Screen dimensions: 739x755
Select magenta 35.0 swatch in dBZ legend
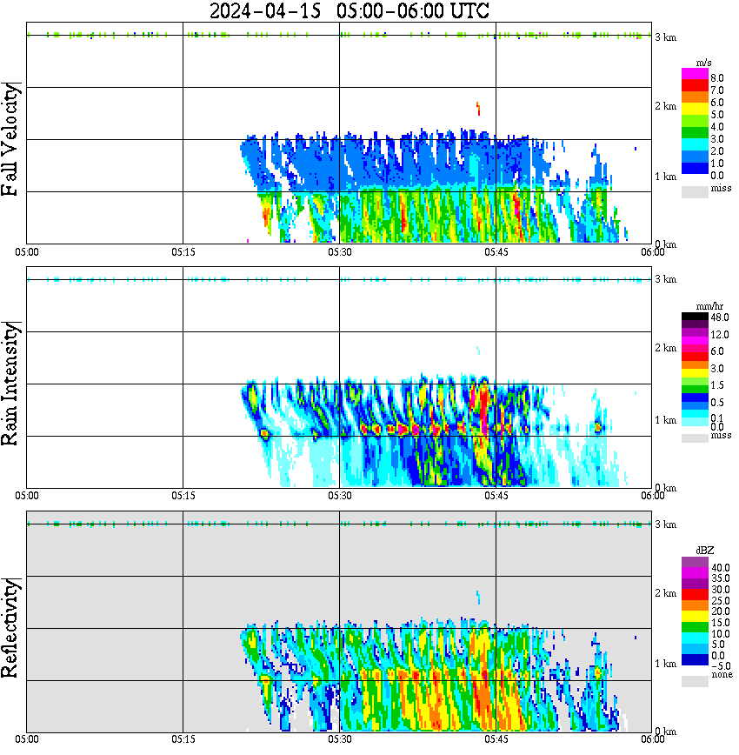point(695,573)
